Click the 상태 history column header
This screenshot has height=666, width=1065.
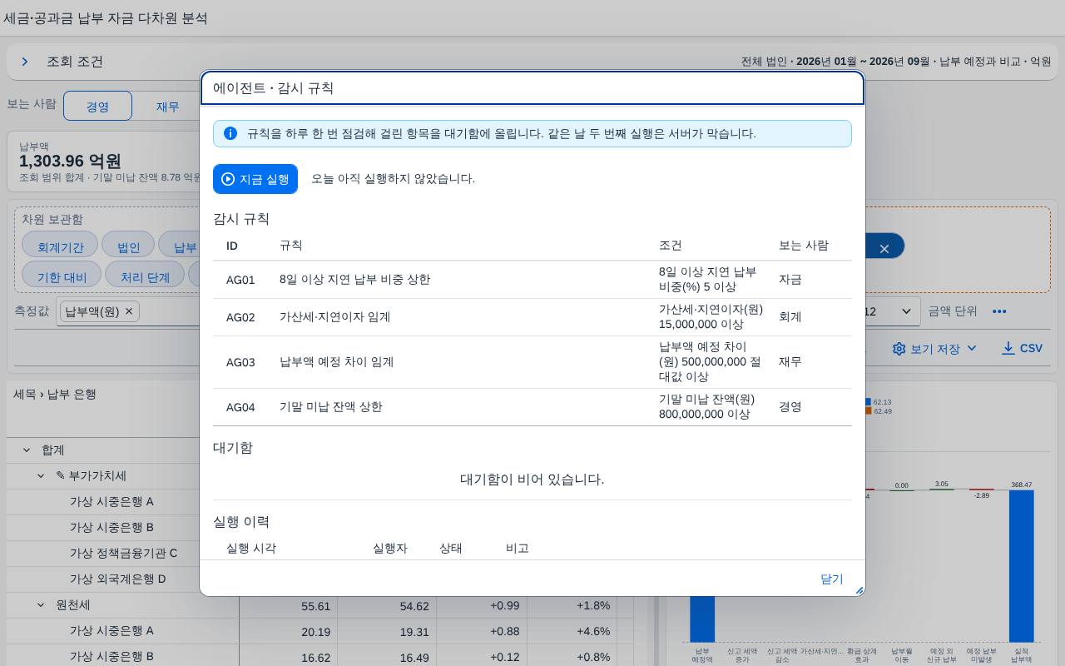point(451,548)
